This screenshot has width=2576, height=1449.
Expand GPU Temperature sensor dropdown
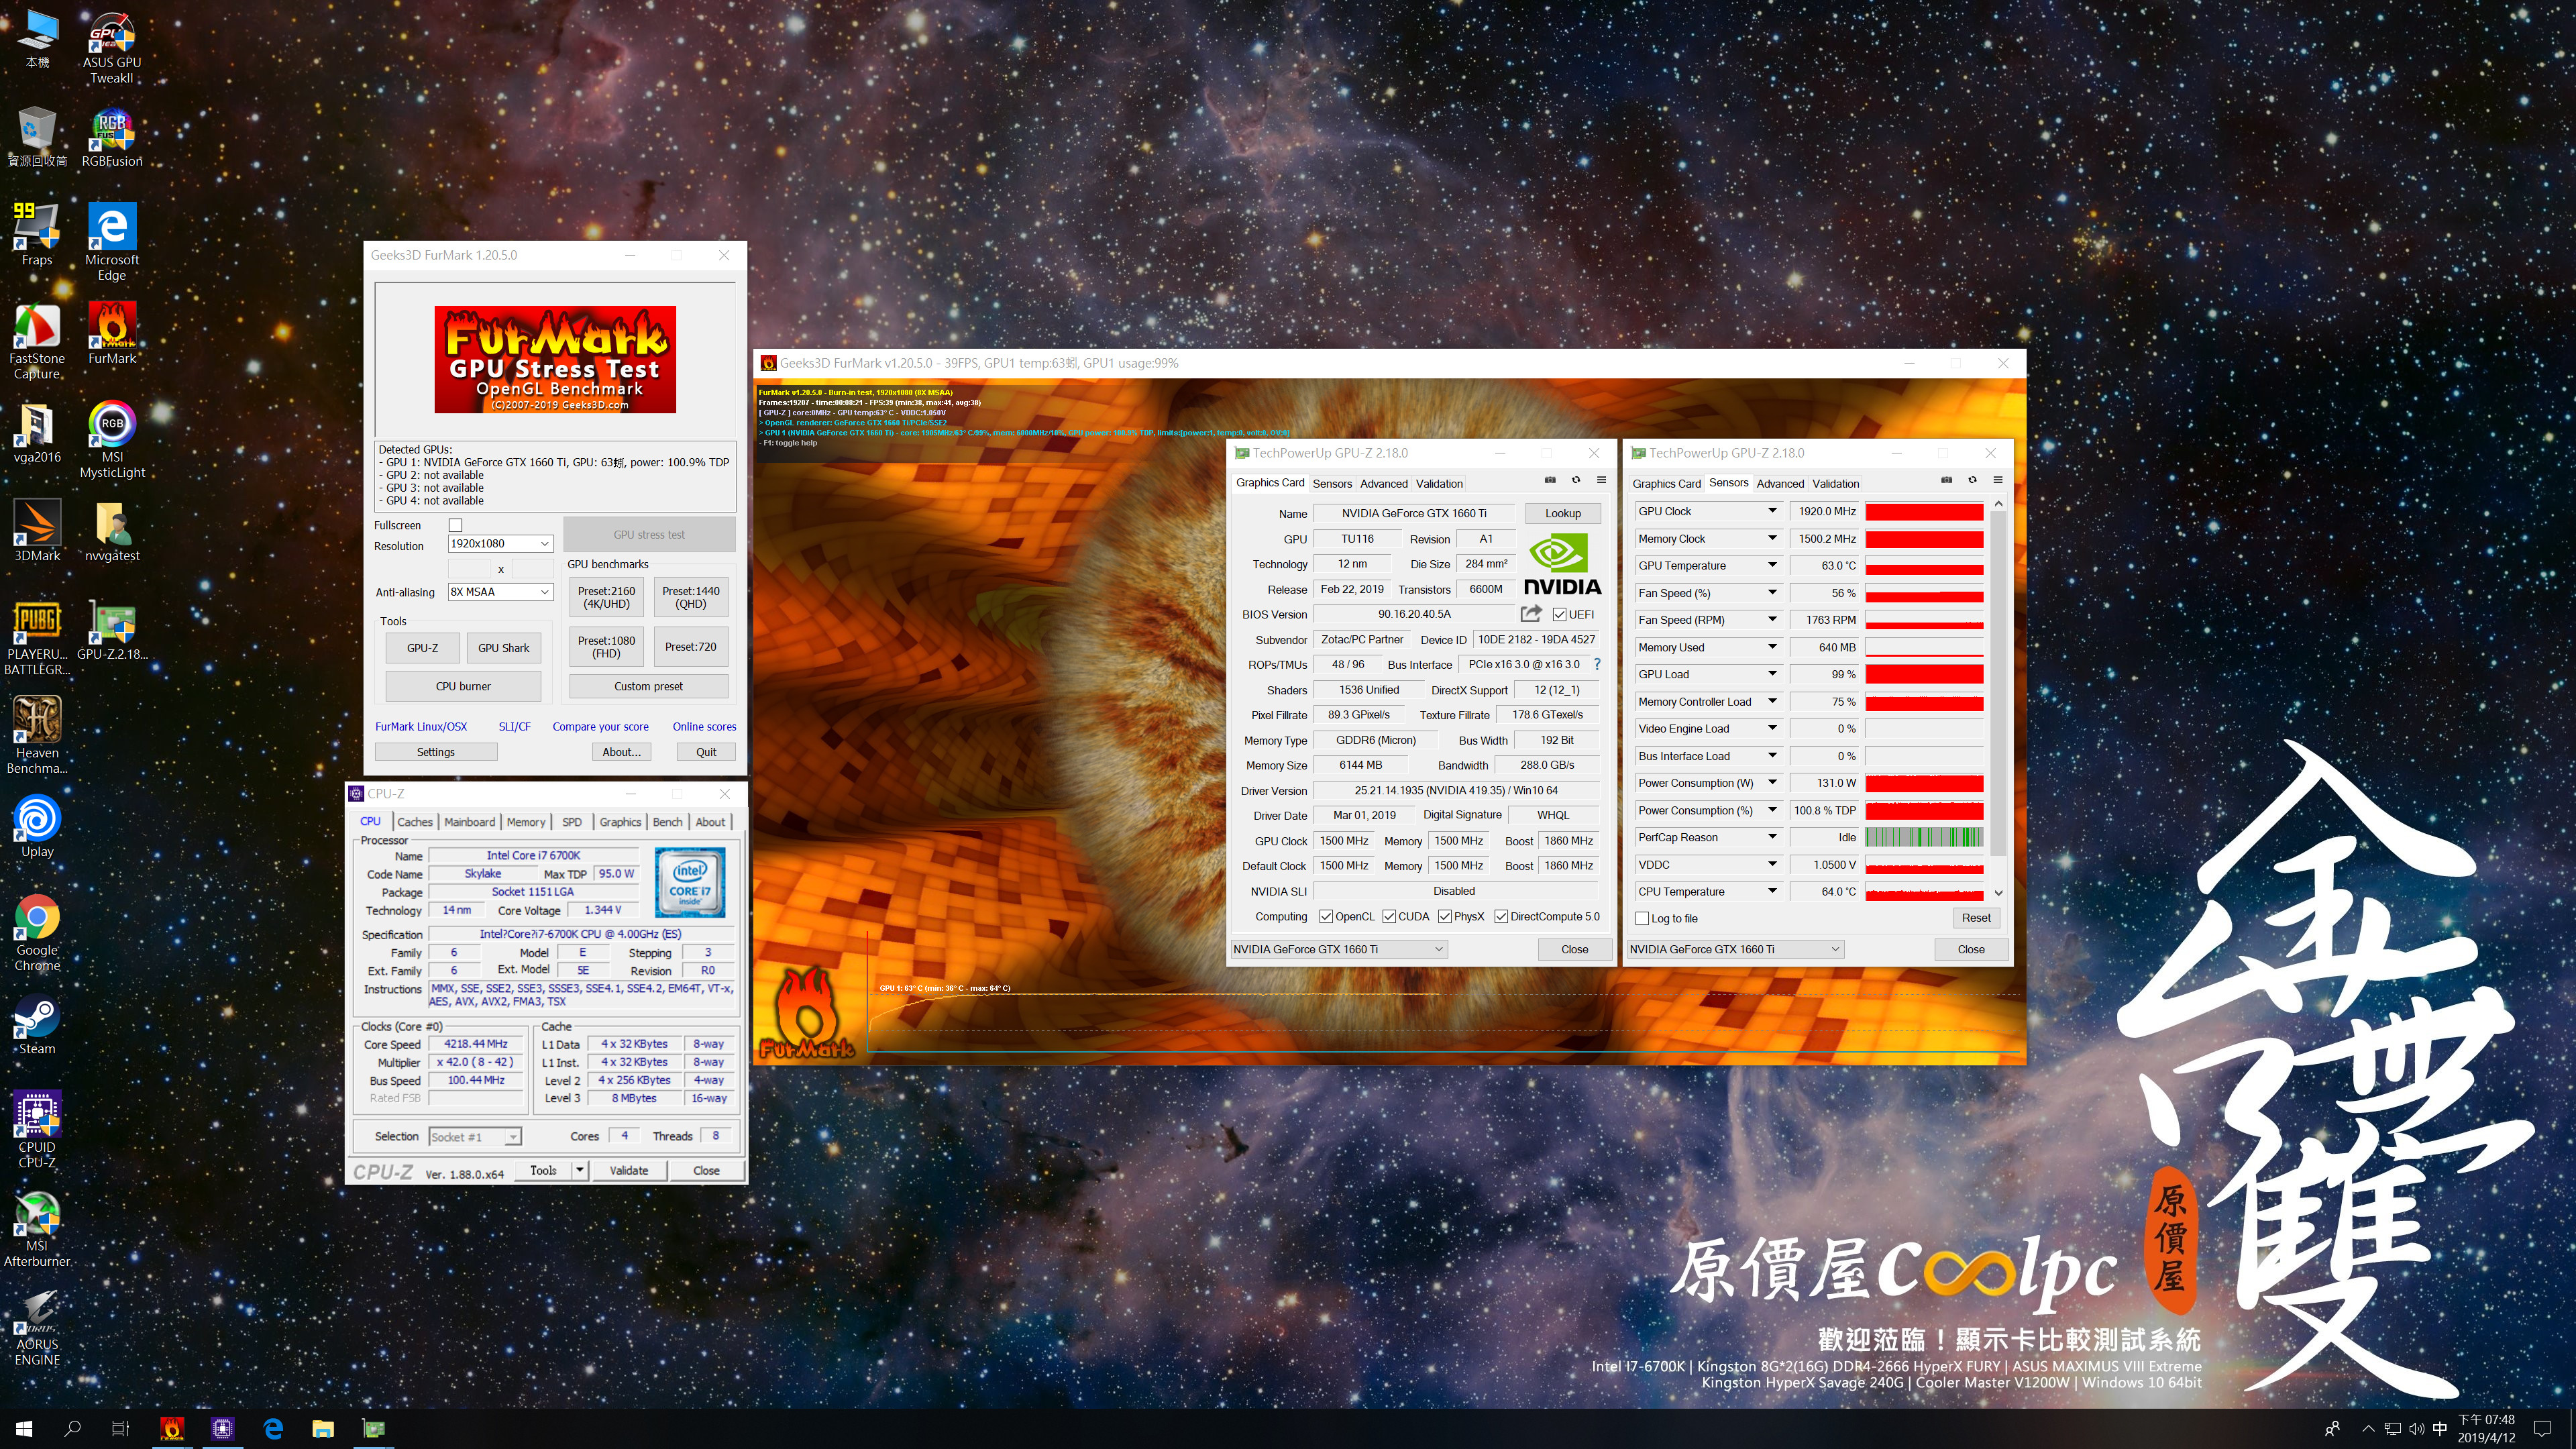click(x=1772, y=565)
